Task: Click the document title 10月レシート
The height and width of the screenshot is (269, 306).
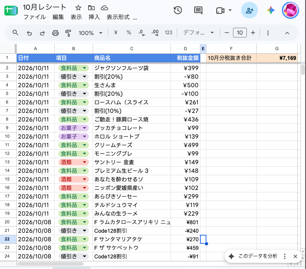Action: (x=44, y=7)
